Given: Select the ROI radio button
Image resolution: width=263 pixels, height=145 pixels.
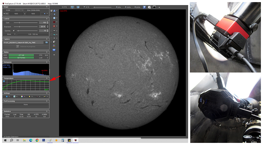Looking at the screenshot, I should [4, 13].
